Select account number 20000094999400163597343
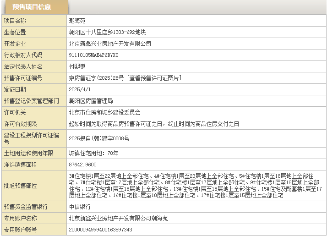Screen dimensions: 327x236 click(100, 230)
